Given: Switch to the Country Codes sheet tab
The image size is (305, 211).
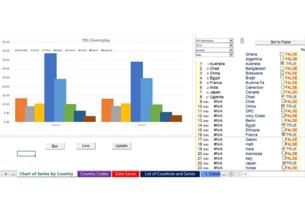Looking at the screenshot, I should (94, 174).
